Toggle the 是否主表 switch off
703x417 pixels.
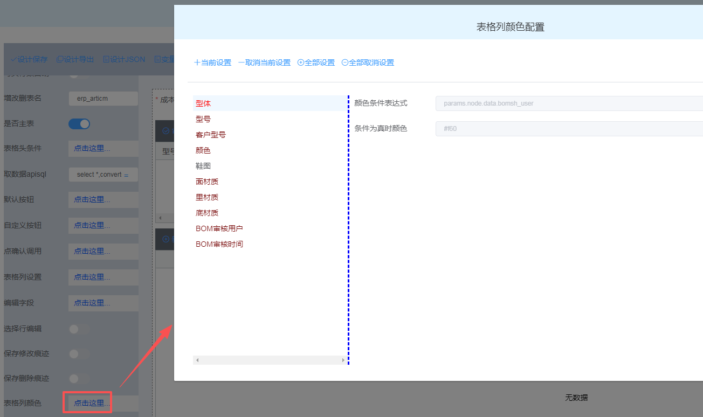tap(79, 124)
